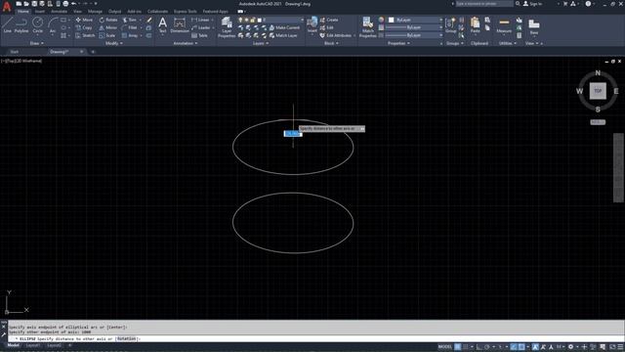Image resolution: width=625 pixels, height=352 pixels.
Task: Click the search keyword input field
Action: point(484,4)
